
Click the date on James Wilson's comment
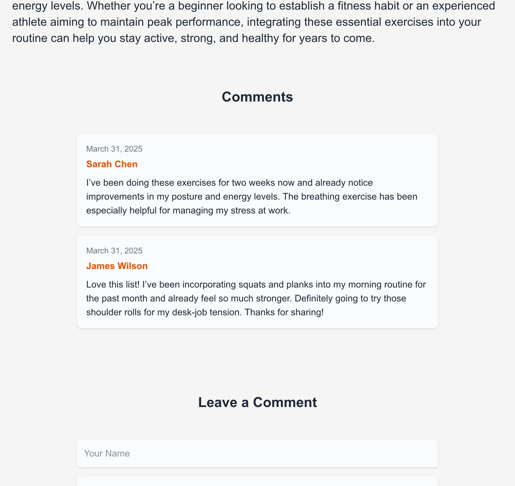pos(114,251)
